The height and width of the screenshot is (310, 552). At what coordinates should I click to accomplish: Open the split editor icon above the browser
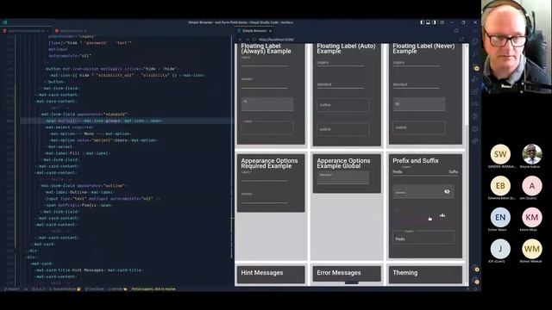click(456, 31)
